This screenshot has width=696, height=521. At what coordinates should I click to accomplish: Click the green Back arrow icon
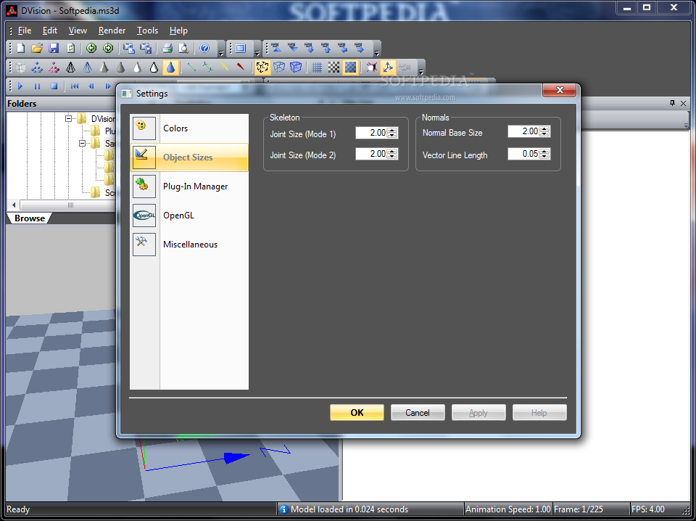pyautogui.click(x=91, y=48)
